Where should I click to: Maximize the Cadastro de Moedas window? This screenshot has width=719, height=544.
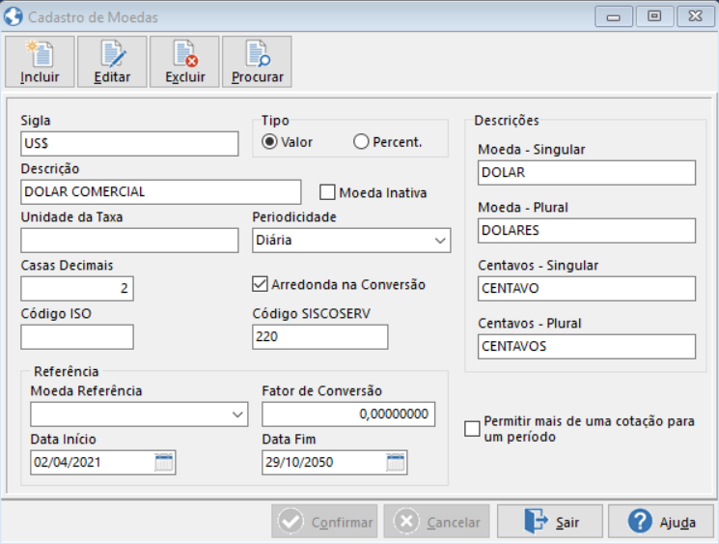click(x=654, y=17)
